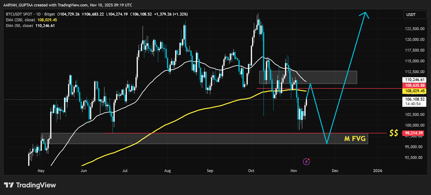Click the 110,246.61 EMA price label
The width and height of the screenshot is (431, 195).
[415, 80]
